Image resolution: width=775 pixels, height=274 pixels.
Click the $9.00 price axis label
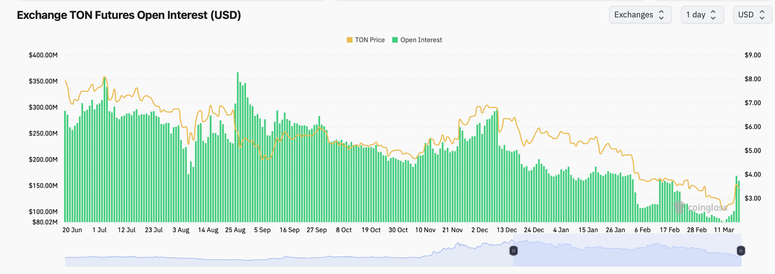pos(753,55)
